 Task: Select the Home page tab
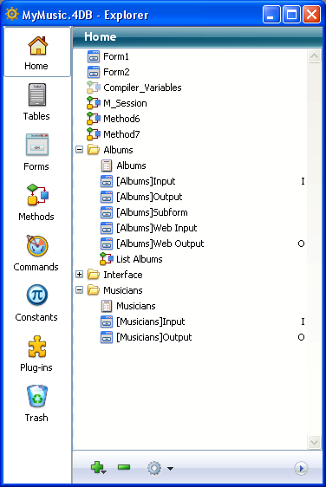(36, 52)
